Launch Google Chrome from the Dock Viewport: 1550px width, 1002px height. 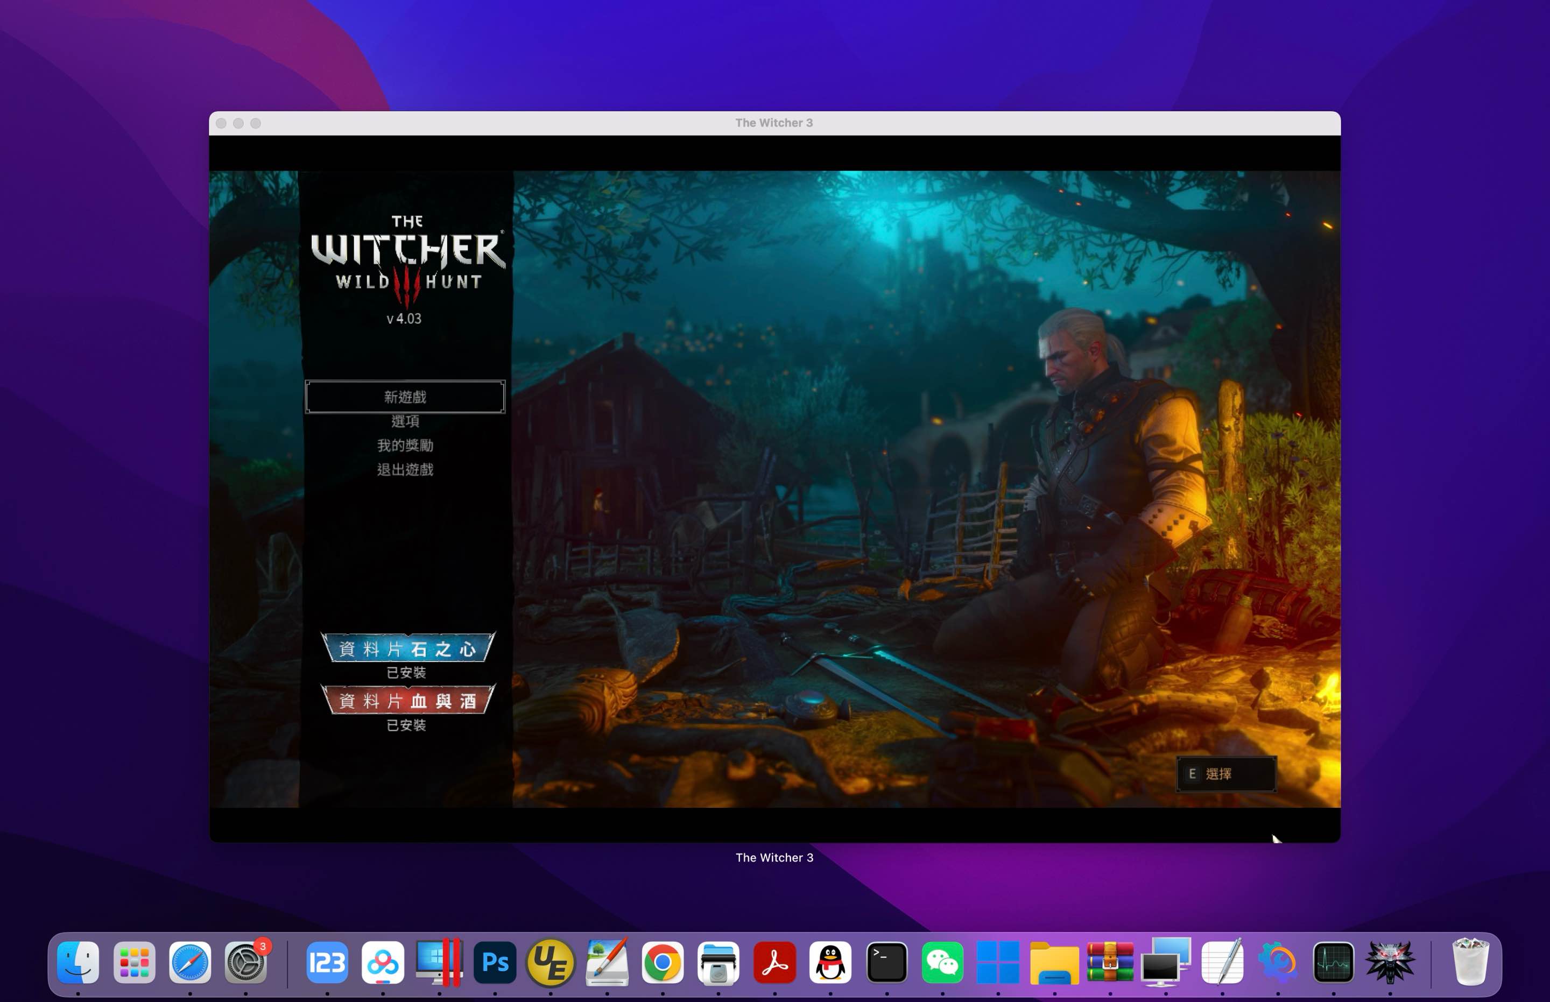663,962
